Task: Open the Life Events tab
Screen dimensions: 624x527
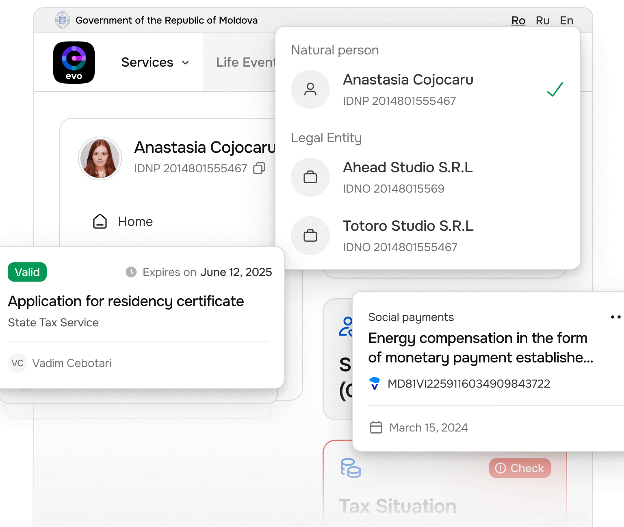Action: coord(245,63)
